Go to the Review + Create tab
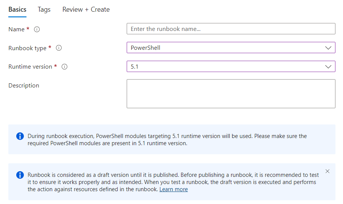Viewport: 343px width, 204px height. pos(86,9)
